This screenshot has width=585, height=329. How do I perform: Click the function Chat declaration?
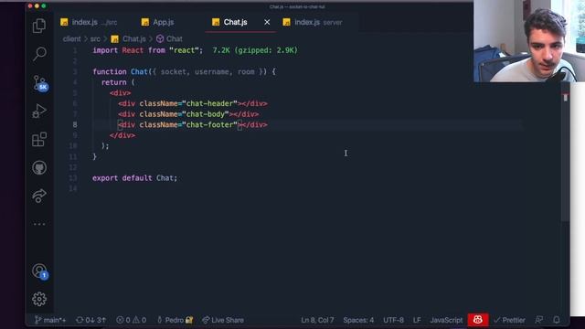(x=185, y=71)
